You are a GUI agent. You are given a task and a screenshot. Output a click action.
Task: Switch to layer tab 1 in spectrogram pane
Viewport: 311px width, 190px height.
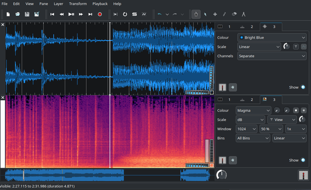coord(225,100)
